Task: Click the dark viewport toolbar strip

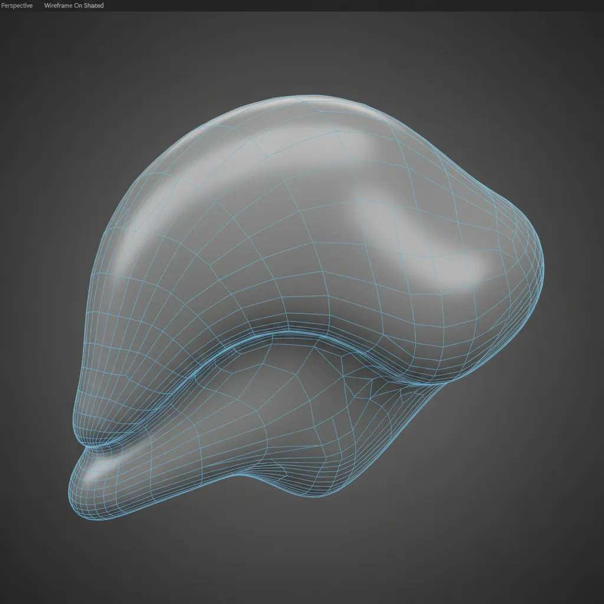Action: (295, 5)
